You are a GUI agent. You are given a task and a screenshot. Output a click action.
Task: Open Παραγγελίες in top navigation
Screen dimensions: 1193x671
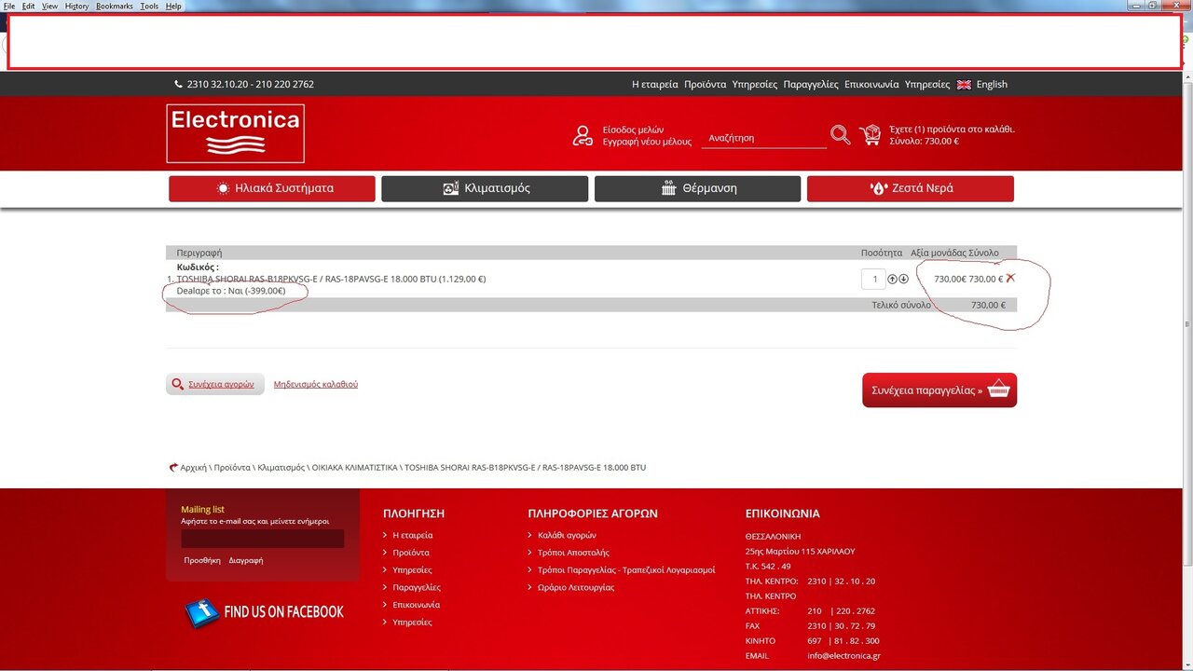pyautogui.click(x=811, y=84)
